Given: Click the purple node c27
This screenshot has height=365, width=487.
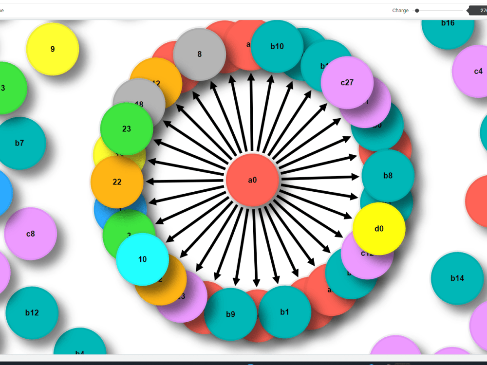Looking at the screenshot, I should tap(347, 83).
